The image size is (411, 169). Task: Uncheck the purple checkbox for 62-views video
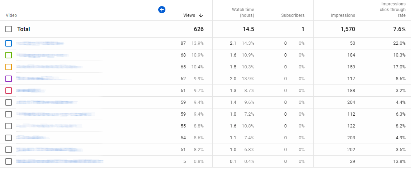point(9,79)
